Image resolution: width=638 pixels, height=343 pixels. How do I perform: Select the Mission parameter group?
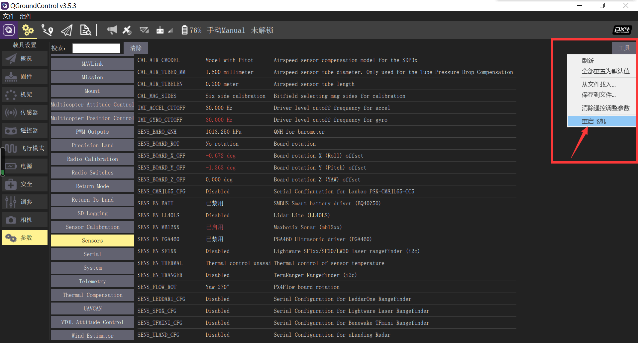(x=92, y=77)
